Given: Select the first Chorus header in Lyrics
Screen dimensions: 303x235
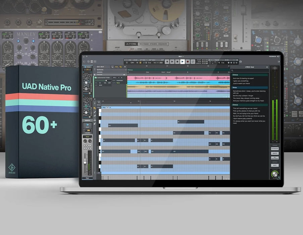Looking at the screenshot, I should tap(250, 75).
